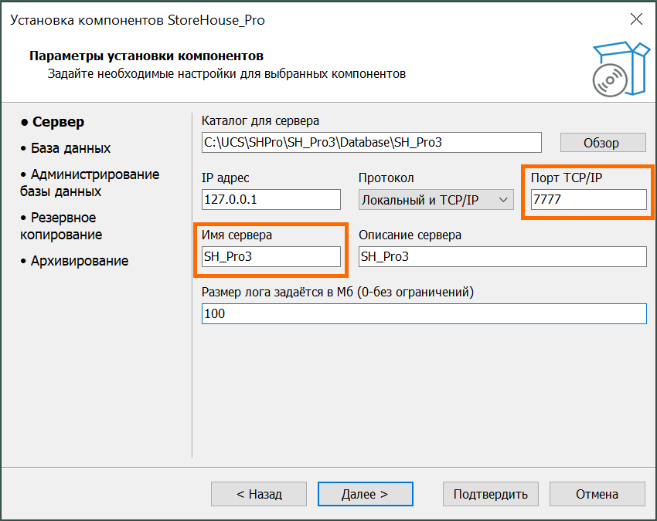Proceed by clicking Далее

pyautogui.click(x=366, y=494)
